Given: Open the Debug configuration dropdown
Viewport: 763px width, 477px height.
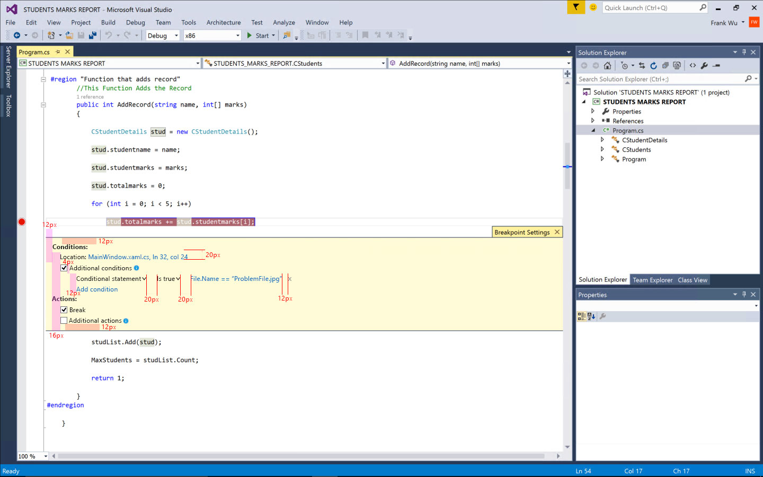Looking at the screenshot, I should click(163, 36).
